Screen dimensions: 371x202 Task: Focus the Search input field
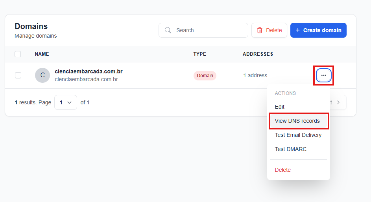click(209, 30)
